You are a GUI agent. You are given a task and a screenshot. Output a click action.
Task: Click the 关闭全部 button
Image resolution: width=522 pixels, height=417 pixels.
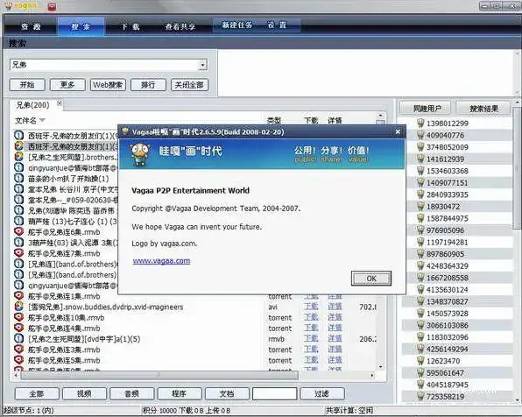(x=189, y=85)
